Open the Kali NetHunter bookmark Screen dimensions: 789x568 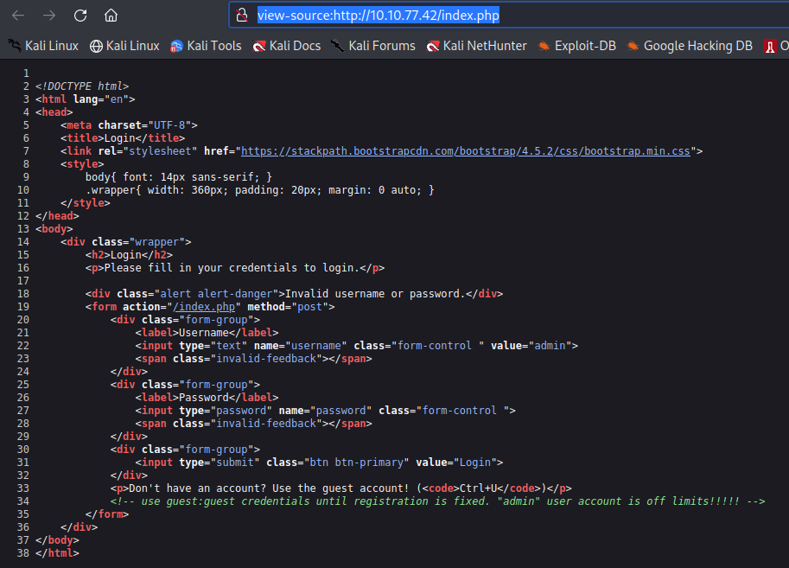click(476, 46)
